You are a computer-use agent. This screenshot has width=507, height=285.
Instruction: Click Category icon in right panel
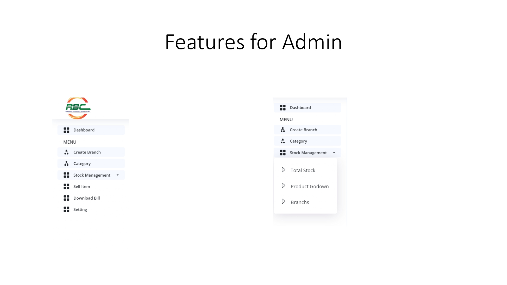(283, 141)
